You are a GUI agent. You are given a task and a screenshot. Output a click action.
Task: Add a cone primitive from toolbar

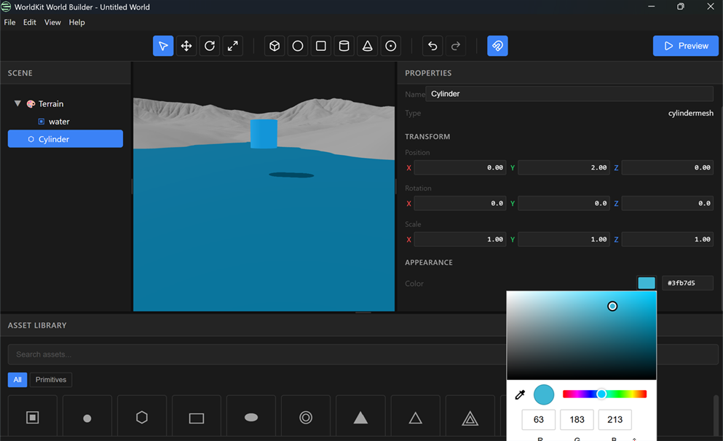click(x=368, y=46)
